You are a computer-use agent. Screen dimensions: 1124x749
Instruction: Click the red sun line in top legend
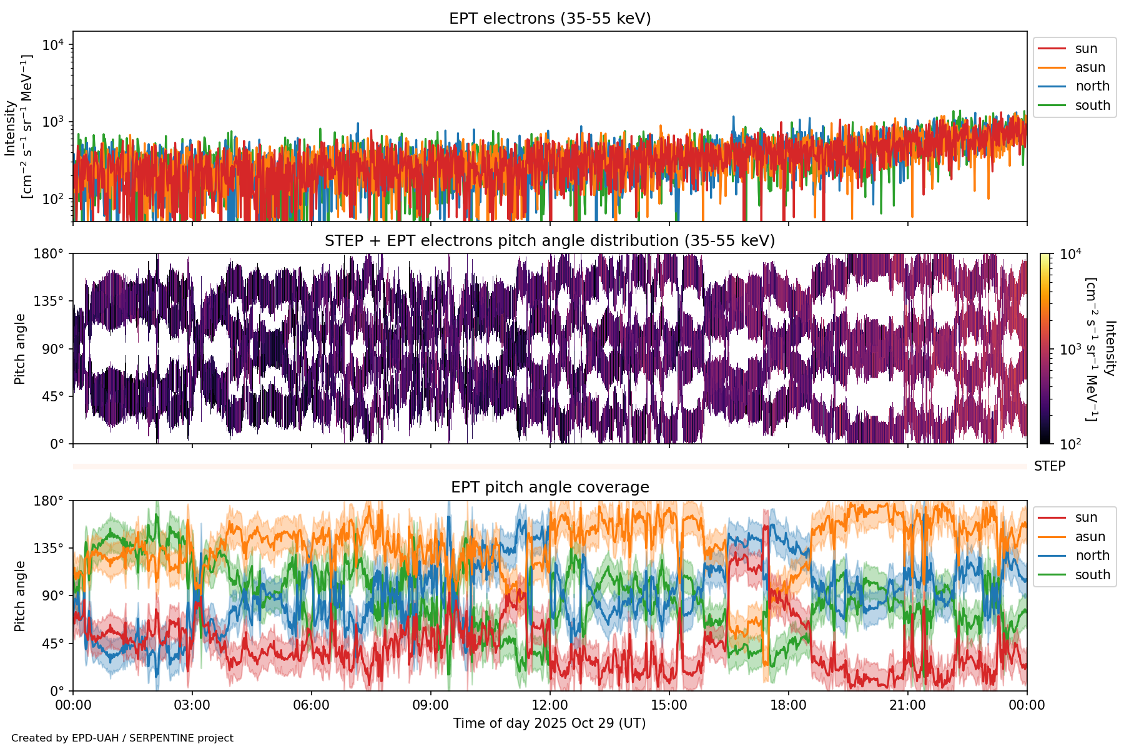pyautogui.click(x=1052, y=49)
